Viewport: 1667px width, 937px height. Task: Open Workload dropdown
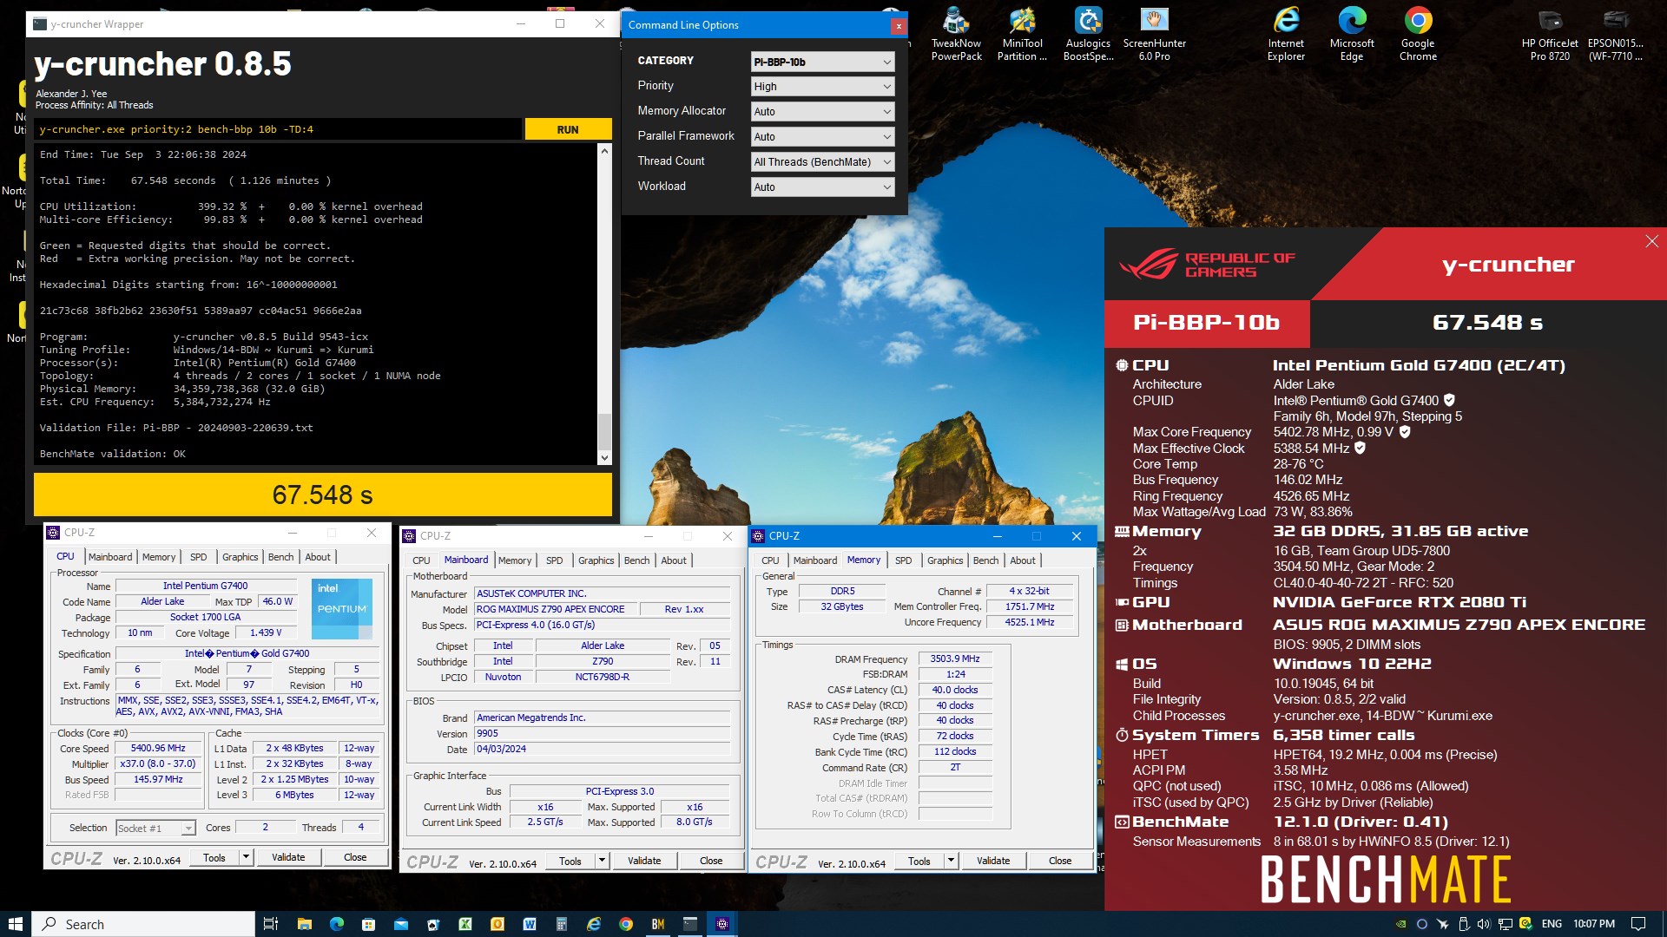point(822,187)
